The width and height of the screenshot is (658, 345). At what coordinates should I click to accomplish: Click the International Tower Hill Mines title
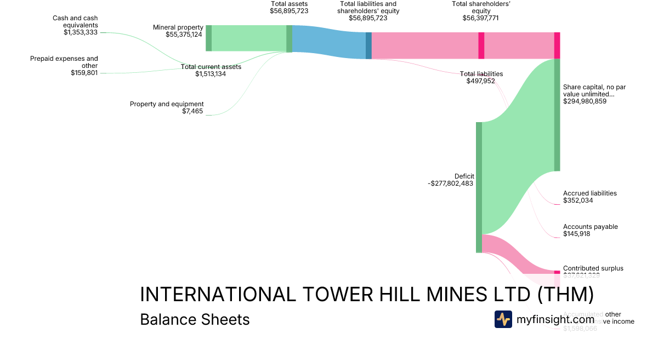pyautogui.click(x=367, y=295)
